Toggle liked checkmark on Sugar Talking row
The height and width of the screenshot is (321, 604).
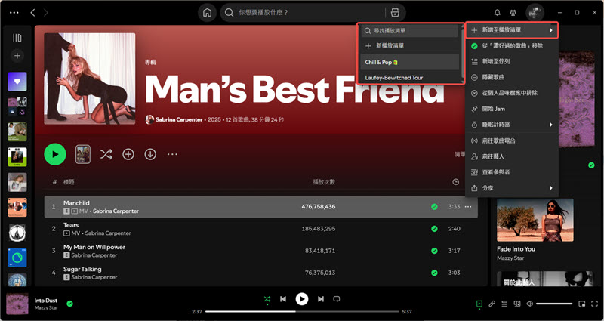435,273
